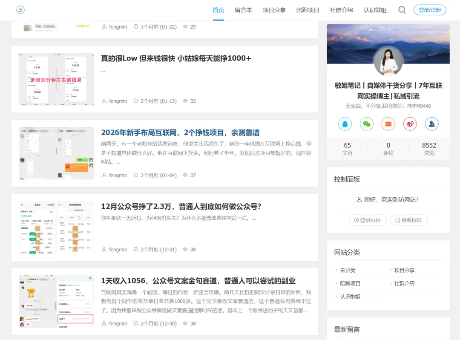Click the 登录/注册 button
Screen dimensions: 460x340
pos(430,10)
